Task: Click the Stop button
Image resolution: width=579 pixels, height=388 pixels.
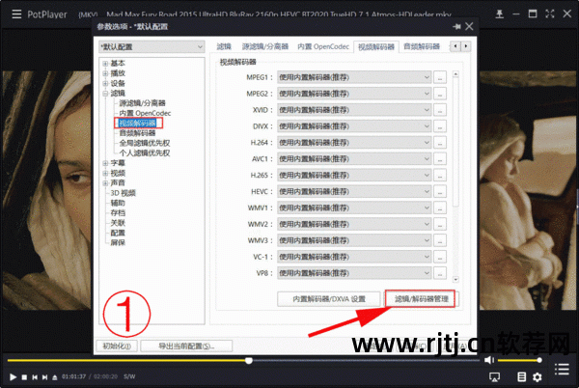Action: (x=24, y=377)
